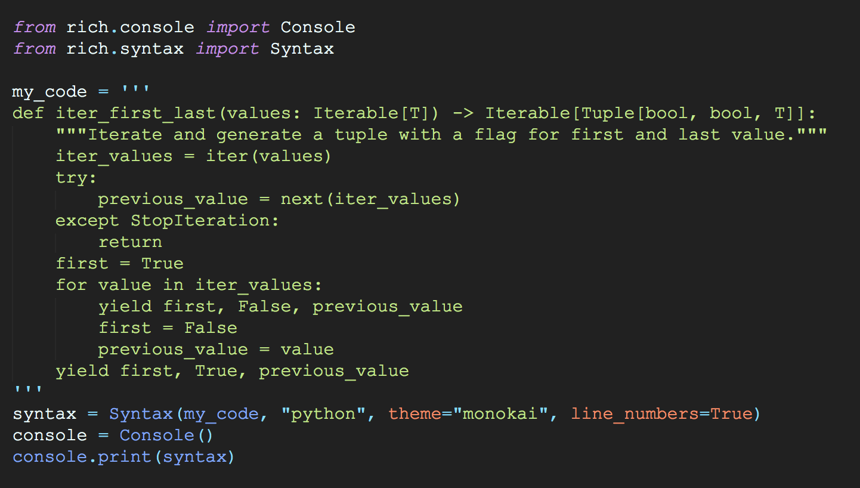
Task: Click the for keyword in the loop
Action: (72, 285)
